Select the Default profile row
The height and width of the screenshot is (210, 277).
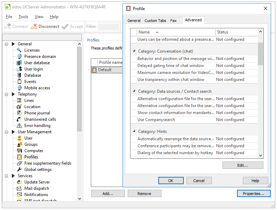104,70
